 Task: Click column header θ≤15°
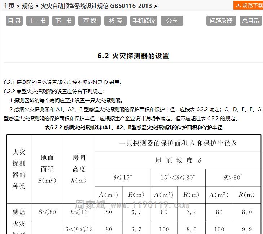123,178
